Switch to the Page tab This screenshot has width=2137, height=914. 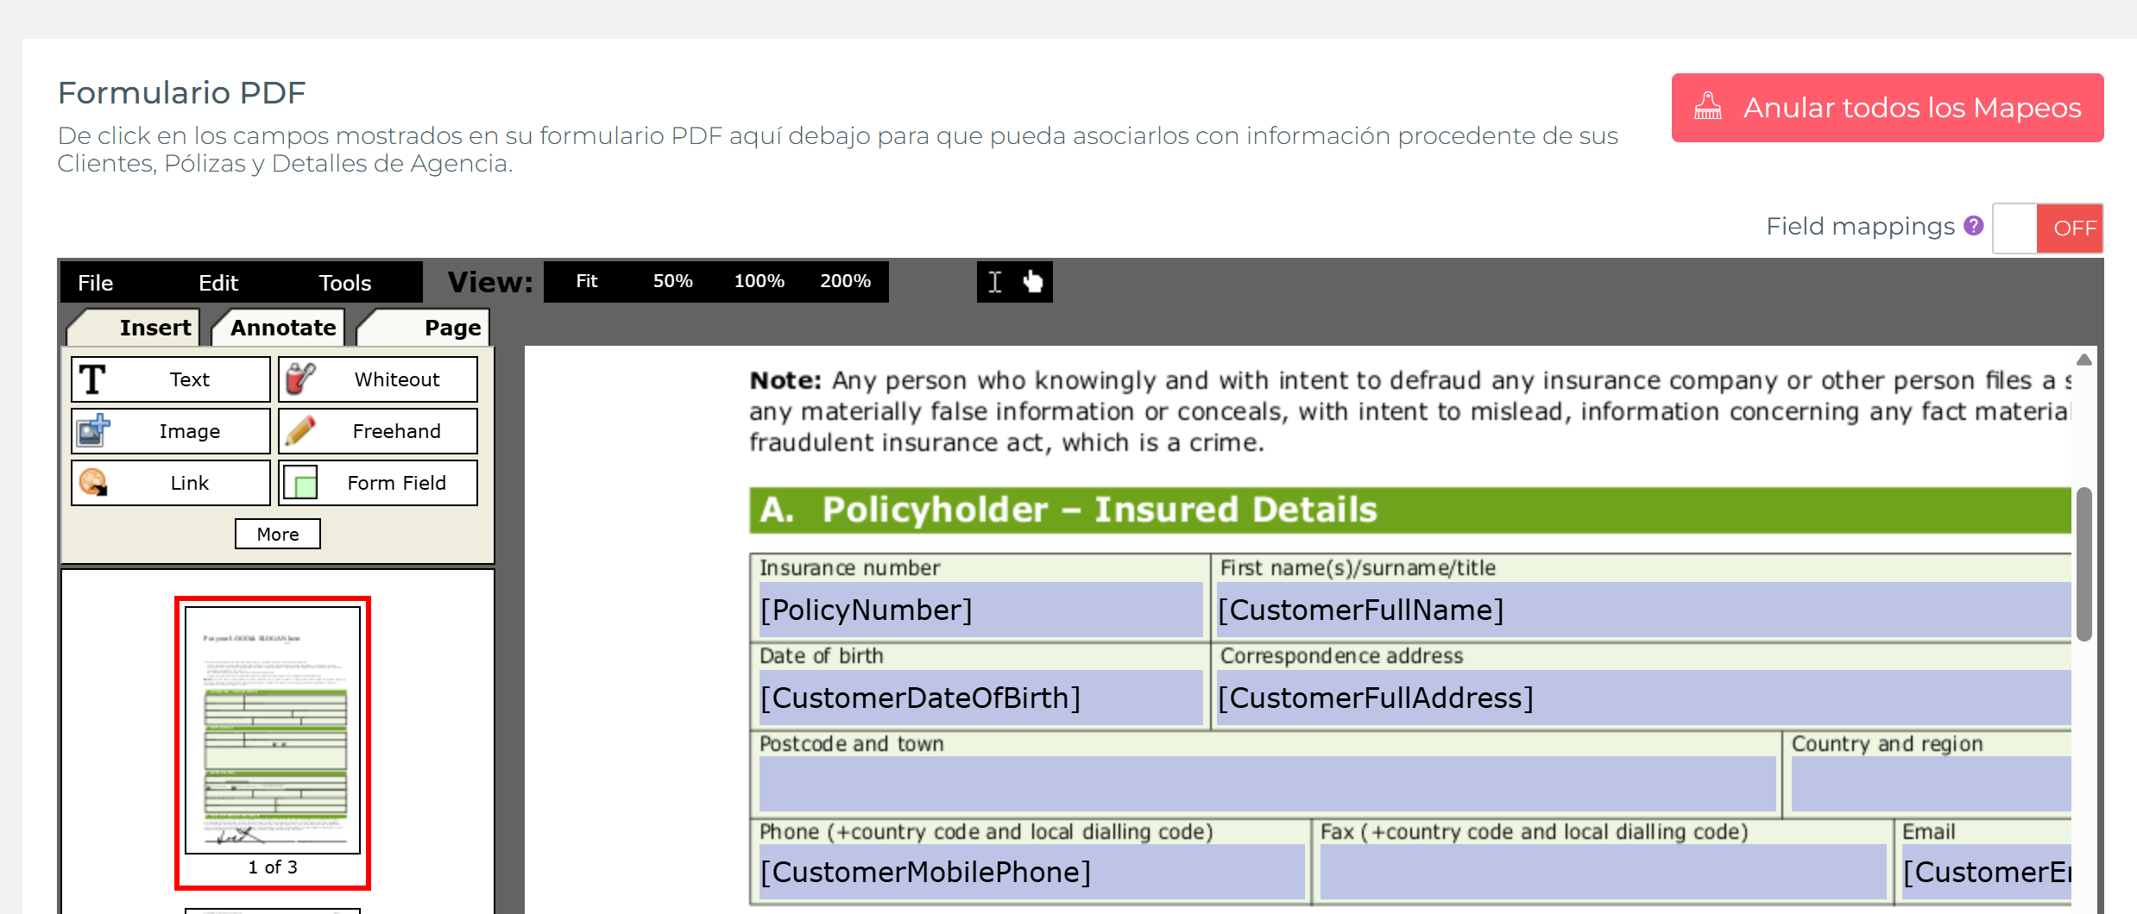point(451,327)
